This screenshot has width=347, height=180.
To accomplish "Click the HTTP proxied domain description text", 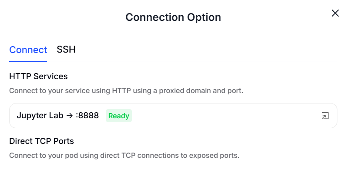I will click(x=126, y=91).
